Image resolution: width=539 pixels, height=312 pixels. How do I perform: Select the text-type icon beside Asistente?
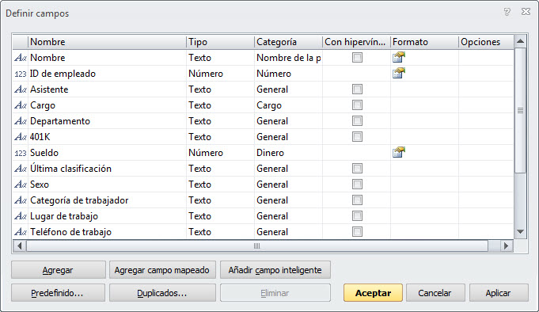[21, 89]
